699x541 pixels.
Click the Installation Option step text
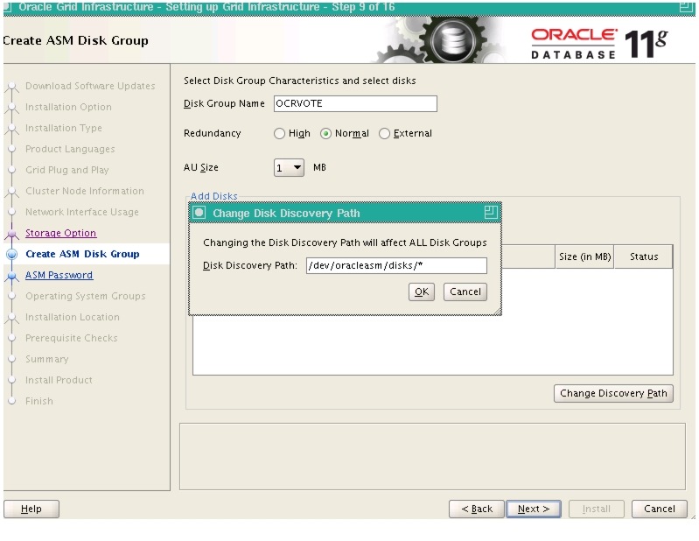coord(68,107)
